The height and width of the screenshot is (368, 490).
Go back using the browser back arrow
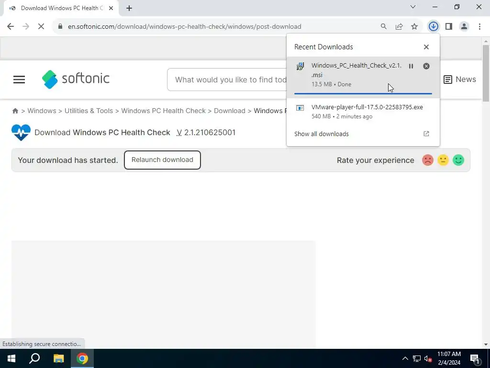(11, 27)
